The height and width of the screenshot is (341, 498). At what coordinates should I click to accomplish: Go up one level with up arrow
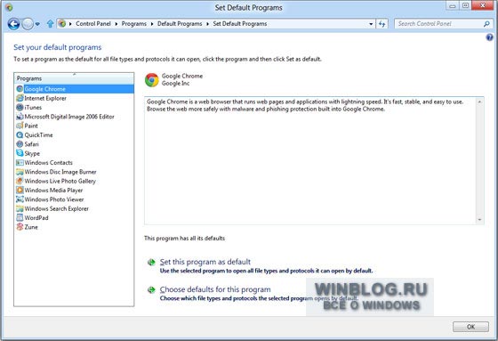[50, 23]
